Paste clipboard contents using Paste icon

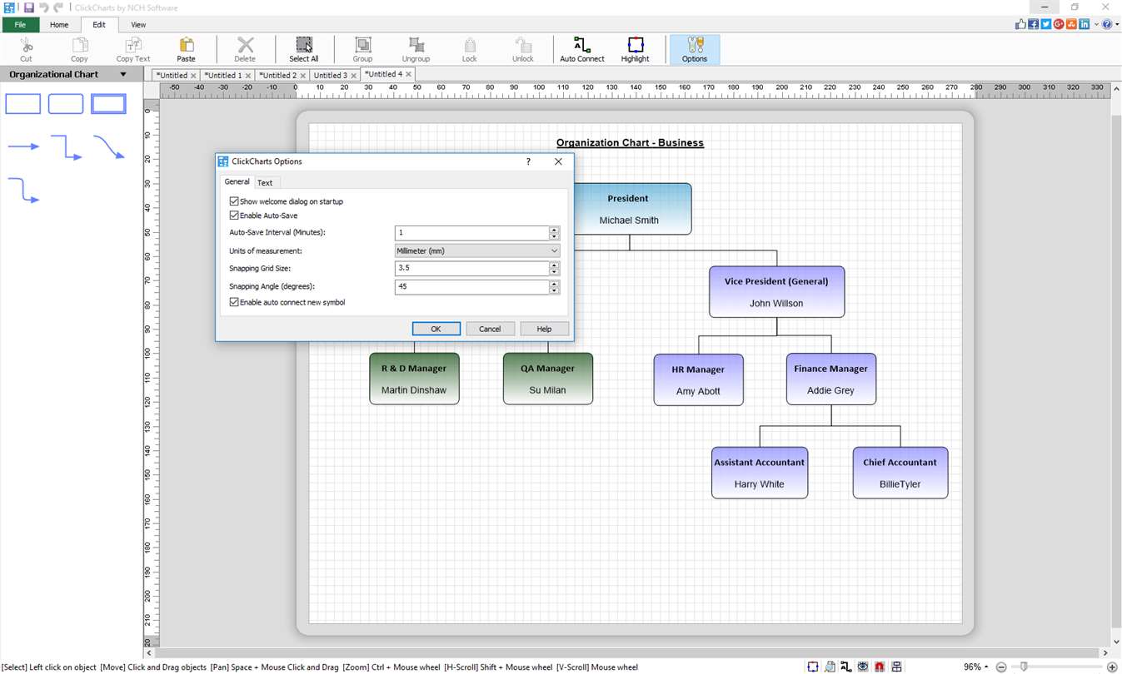point(187,45)
